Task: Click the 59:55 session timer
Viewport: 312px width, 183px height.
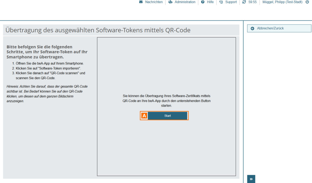Action: [252, 2]
